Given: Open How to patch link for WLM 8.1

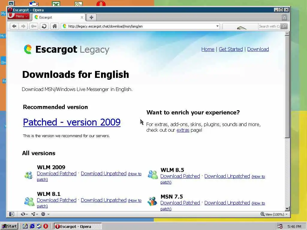Looking at the screenshot, I should click(135, 200).
